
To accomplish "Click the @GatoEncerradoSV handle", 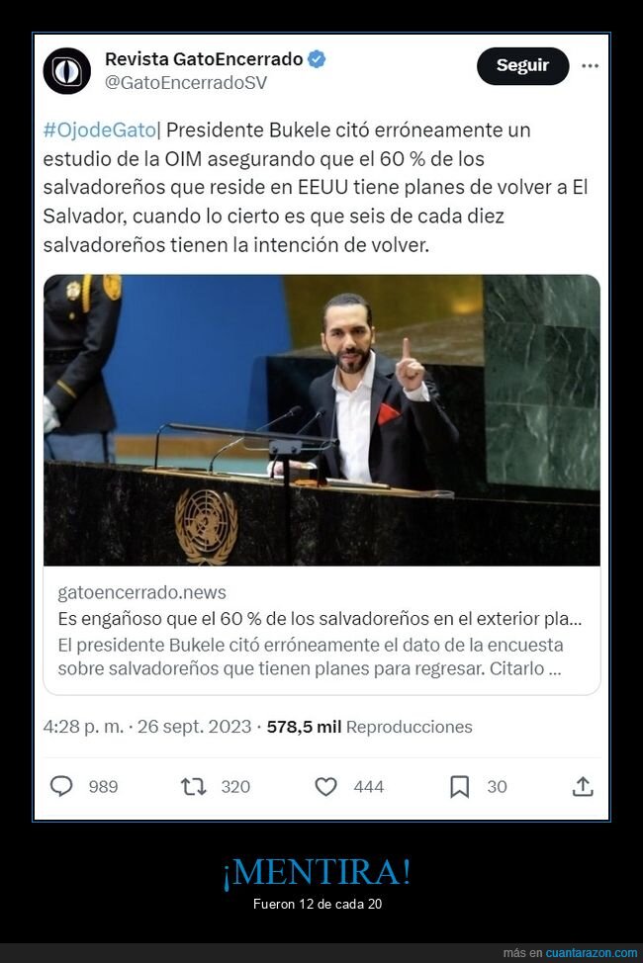I will (186, 82).
